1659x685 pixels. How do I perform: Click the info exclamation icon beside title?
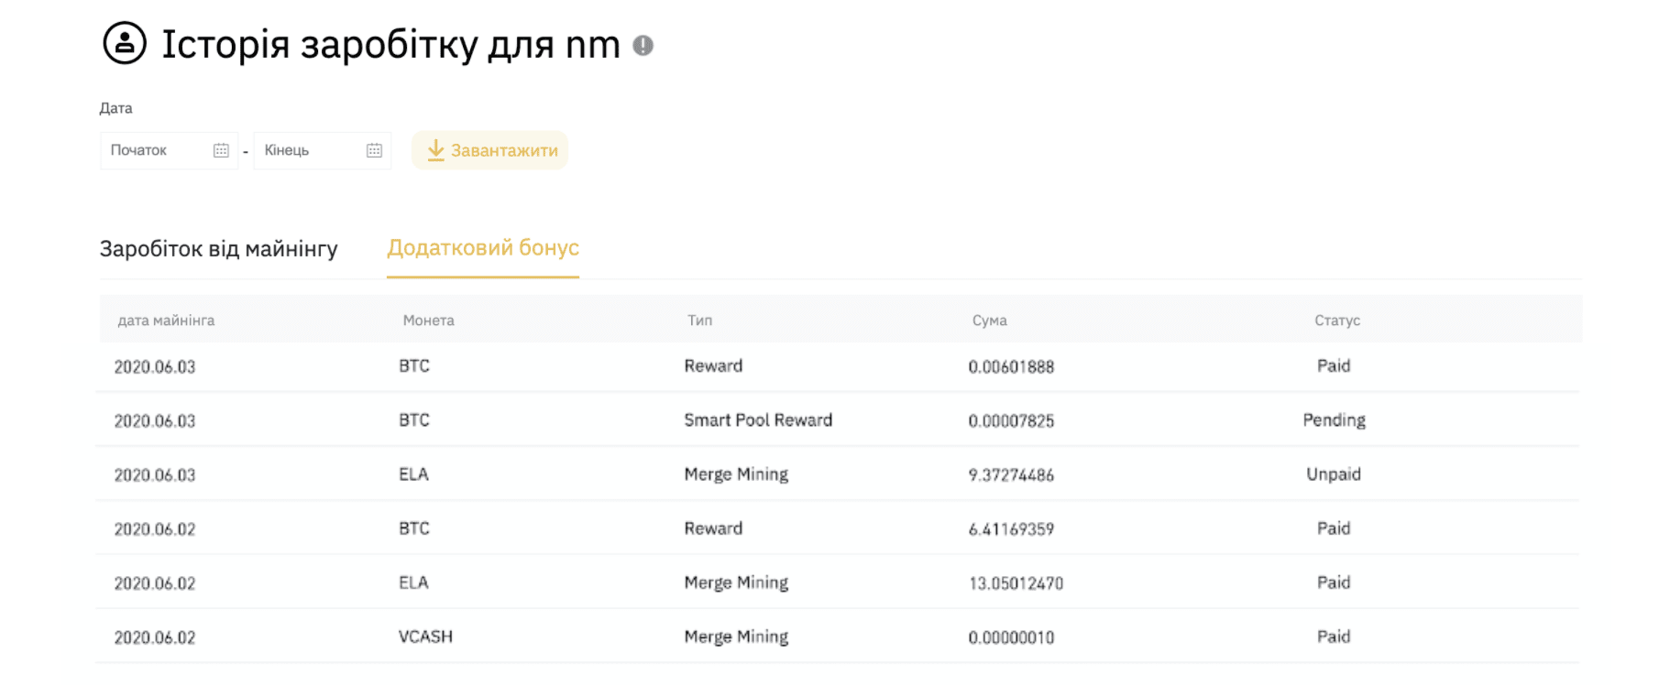(643, 45)
